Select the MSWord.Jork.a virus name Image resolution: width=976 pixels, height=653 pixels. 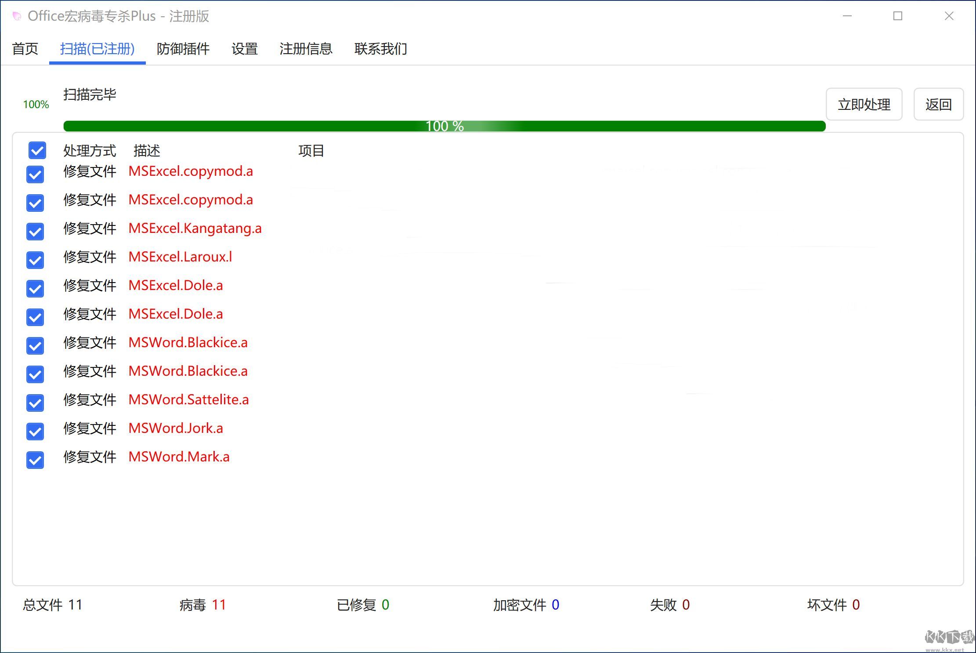(176, 428)
